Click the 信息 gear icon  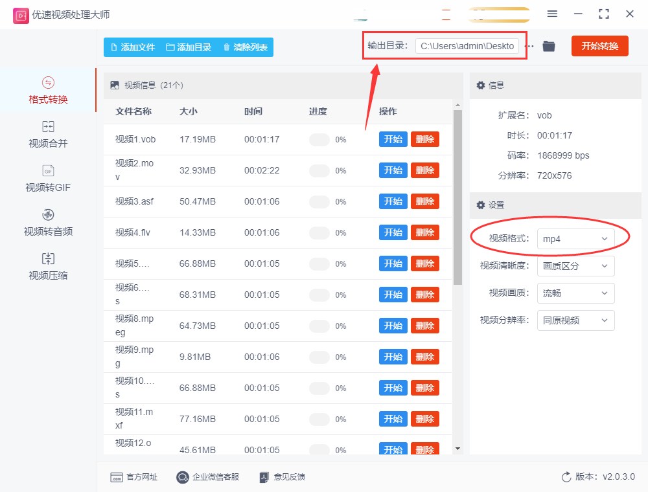click(481, 85)
